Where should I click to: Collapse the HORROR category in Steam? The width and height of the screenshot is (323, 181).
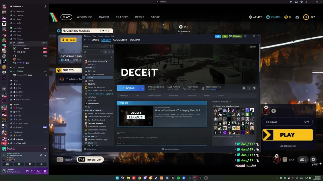coord(84,68)
